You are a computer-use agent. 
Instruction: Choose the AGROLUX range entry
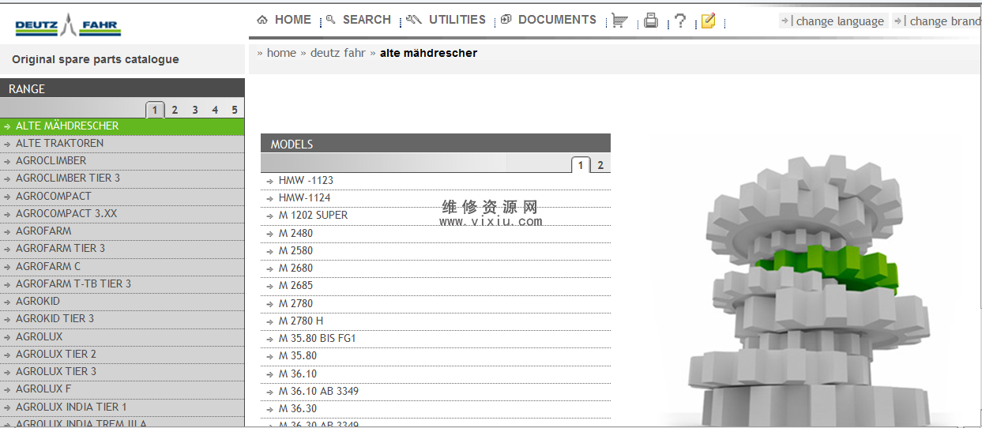coord(122,337)
